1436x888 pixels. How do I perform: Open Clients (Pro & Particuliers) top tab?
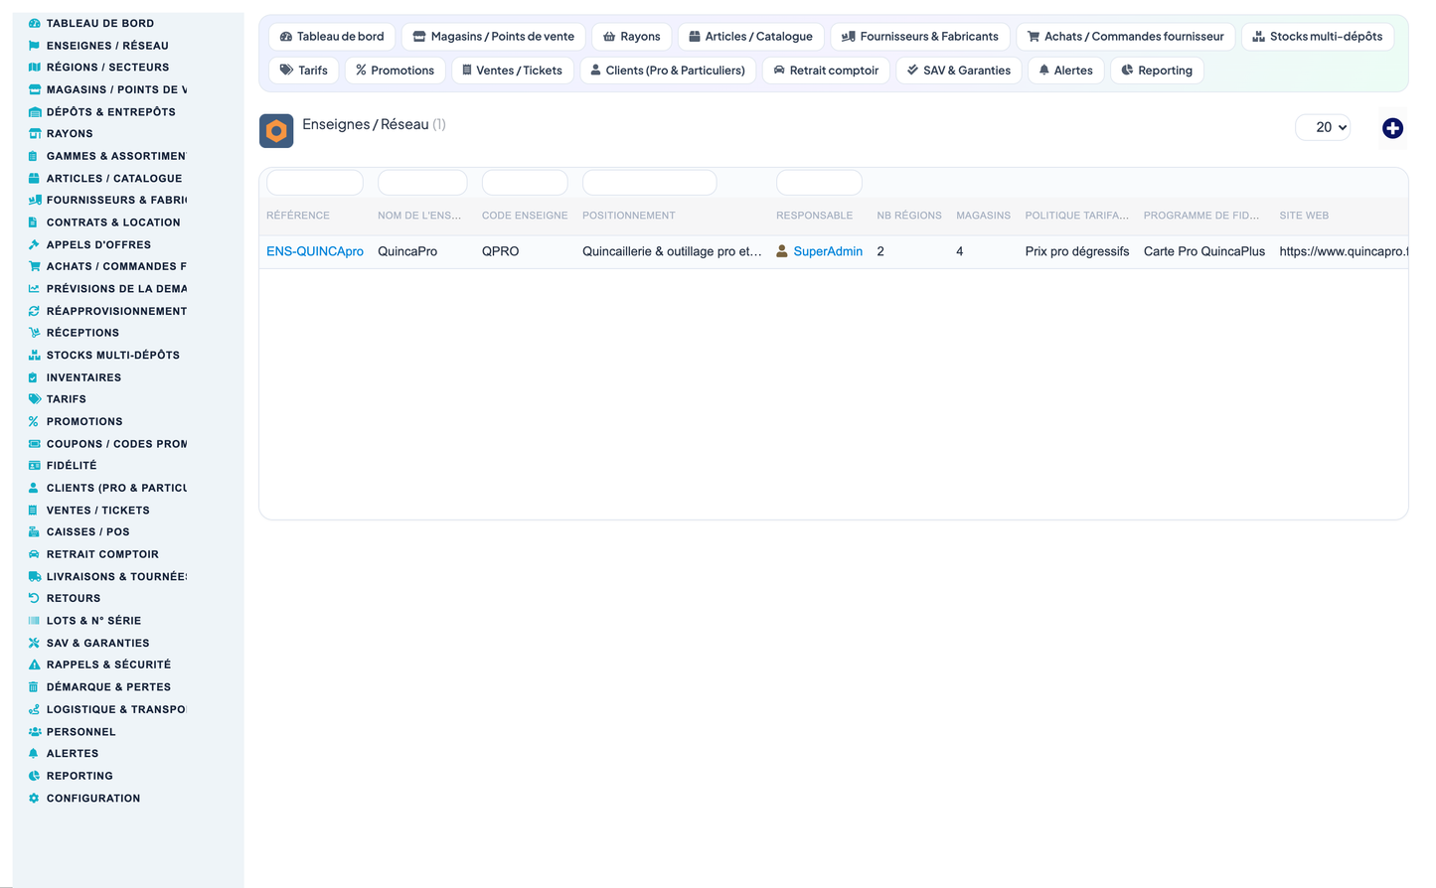(x=668, y=71)
